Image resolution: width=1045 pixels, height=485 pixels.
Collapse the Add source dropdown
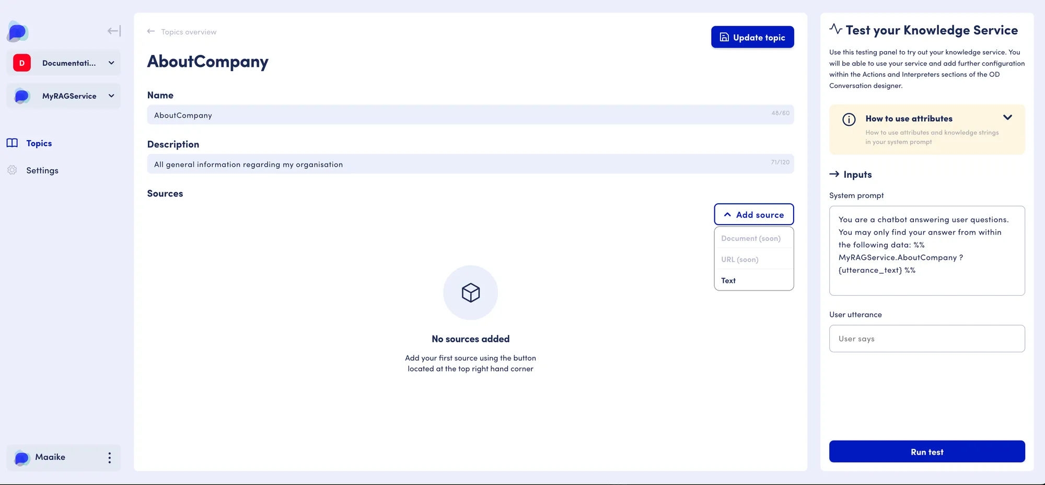(754, 214)
